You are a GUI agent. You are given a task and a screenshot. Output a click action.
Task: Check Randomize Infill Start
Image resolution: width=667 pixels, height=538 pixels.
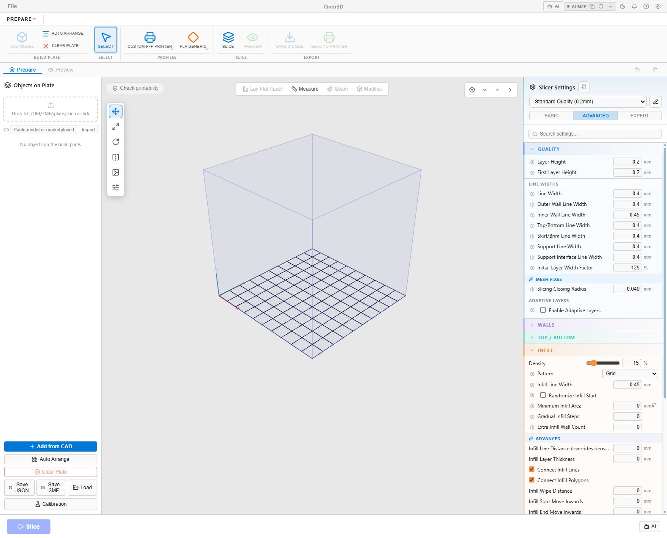(x=543, y=395)
